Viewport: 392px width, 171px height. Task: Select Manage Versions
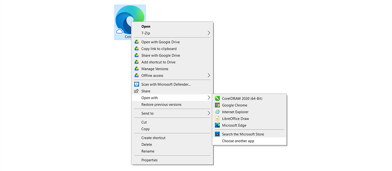point(172,69)
